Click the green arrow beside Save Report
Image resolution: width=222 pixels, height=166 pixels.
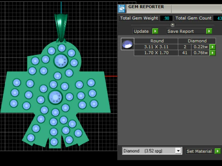[209, 31]
